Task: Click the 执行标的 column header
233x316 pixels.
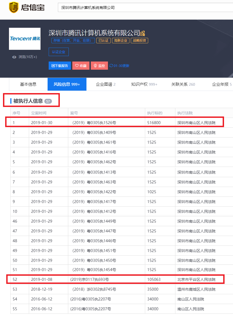Action: 155,113
